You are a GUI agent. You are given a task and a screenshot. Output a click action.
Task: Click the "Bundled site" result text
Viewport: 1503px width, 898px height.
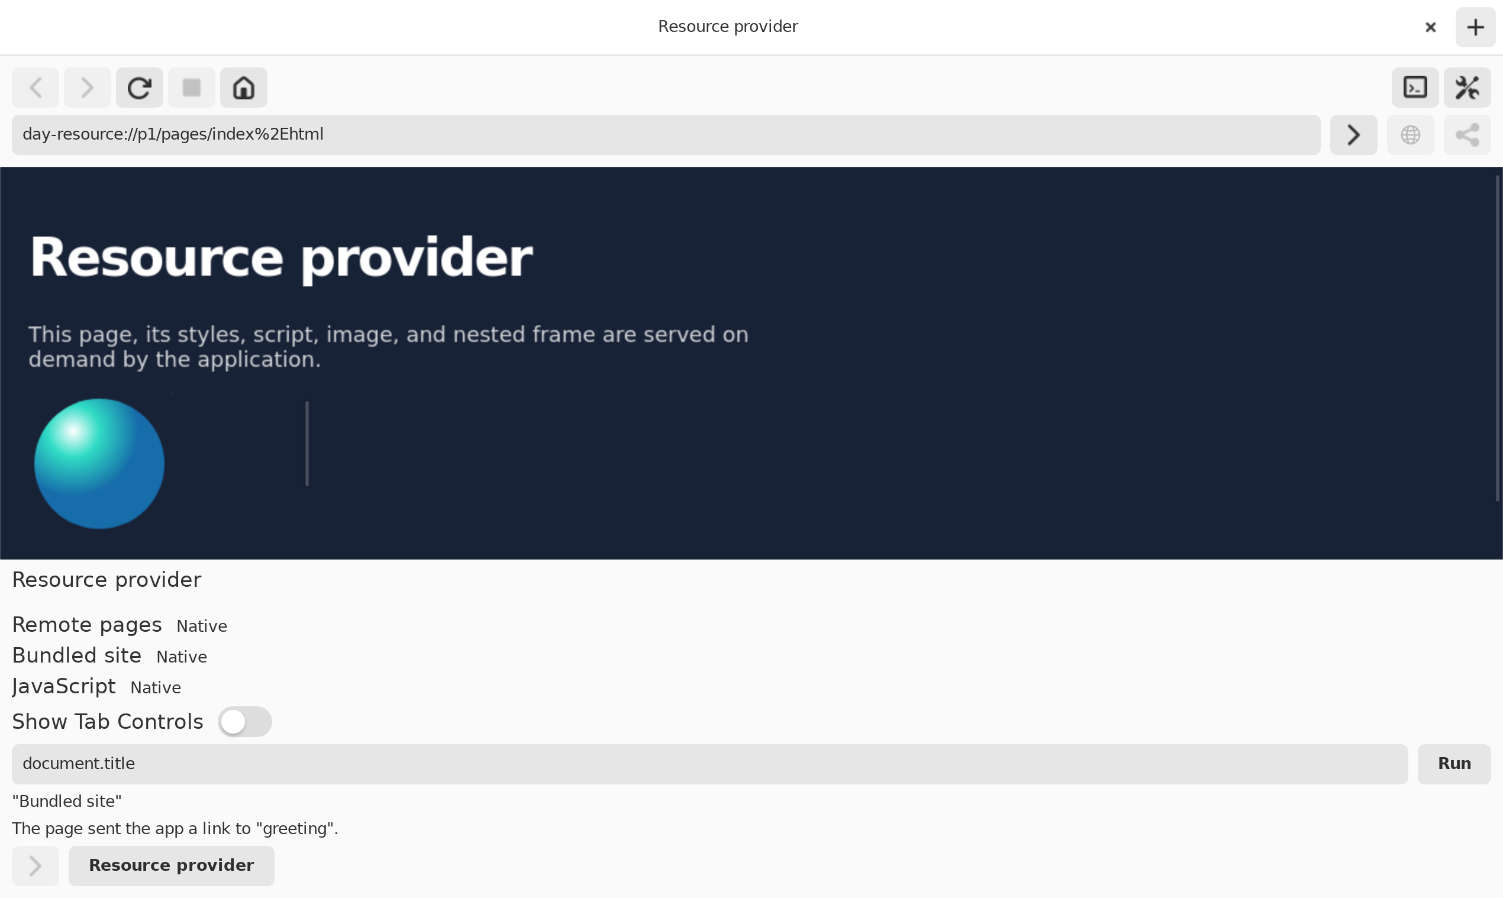coord(67,801)
